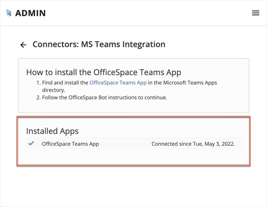The width and height of the screenshot is (267, 207).
Task: Go back using the left arrow
Action: coord(23,45)
